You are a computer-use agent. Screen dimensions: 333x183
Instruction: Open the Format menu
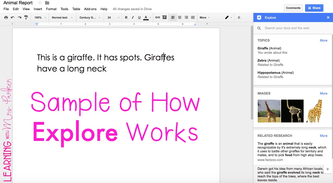[x=51, y=9]
